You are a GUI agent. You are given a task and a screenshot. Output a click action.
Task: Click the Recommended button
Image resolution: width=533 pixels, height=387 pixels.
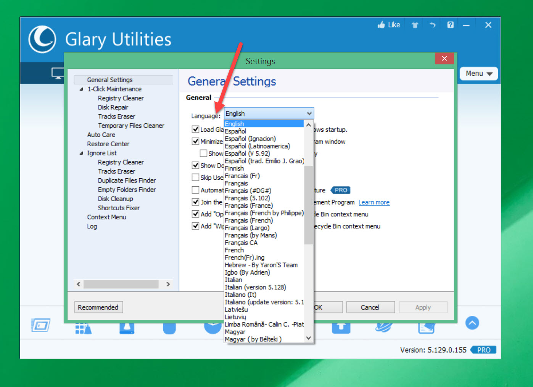pyautogui.click(x=98, y=307)
